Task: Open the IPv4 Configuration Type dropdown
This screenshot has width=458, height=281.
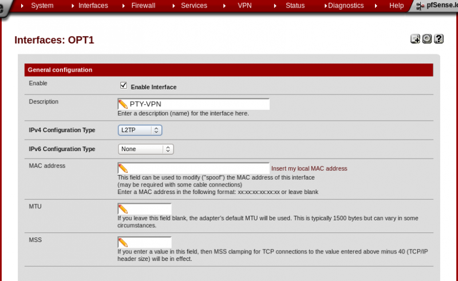Action: tap(140, 130)
